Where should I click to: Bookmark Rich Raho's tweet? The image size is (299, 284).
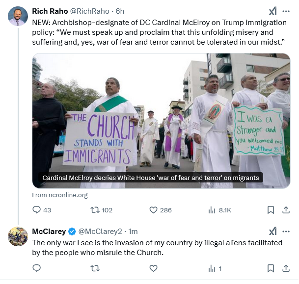click(x=271, y=210)
